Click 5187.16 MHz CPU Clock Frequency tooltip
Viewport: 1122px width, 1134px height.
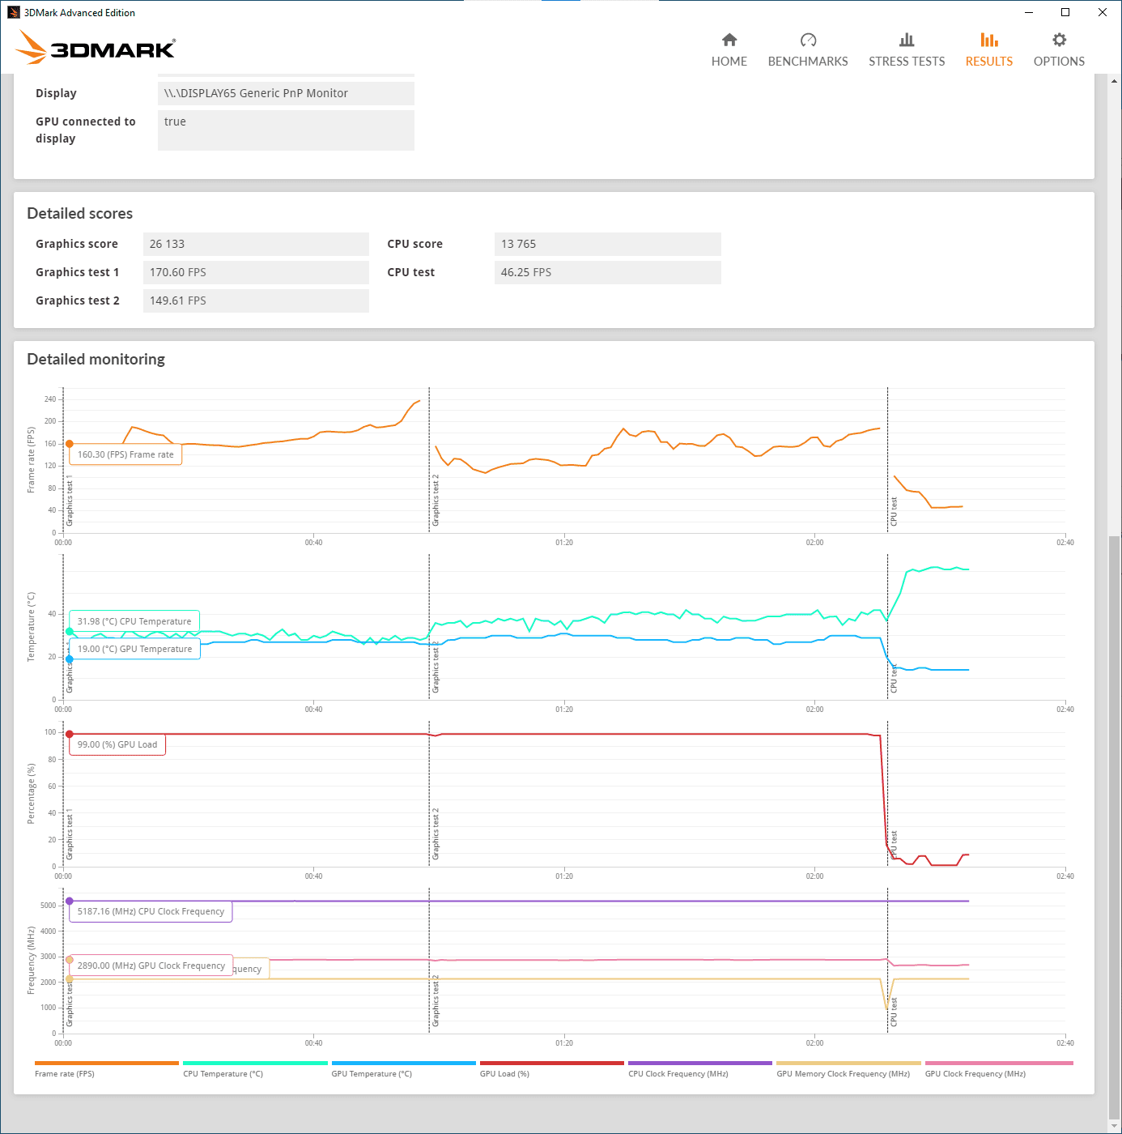(x=151, y=911)
